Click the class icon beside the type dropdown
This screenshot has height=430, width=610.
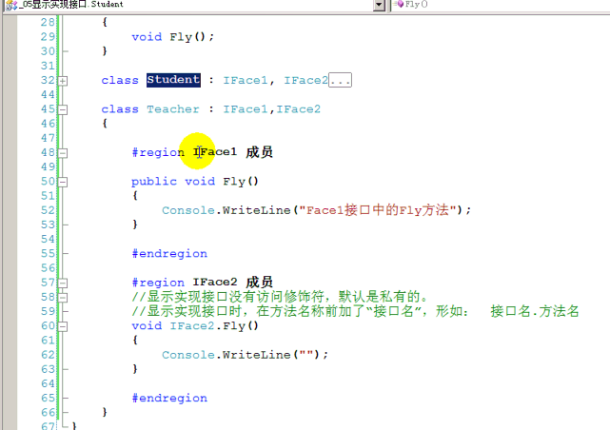coord(11,5)
